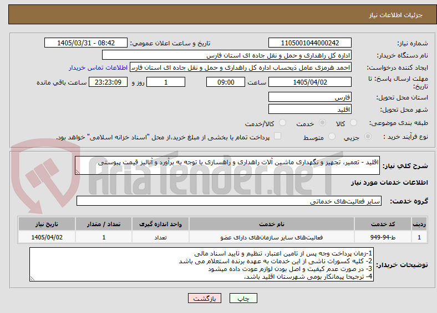This screenshot has width=437, height=313.
Task: Click the delivery city field اقلید
Action: 309,109
